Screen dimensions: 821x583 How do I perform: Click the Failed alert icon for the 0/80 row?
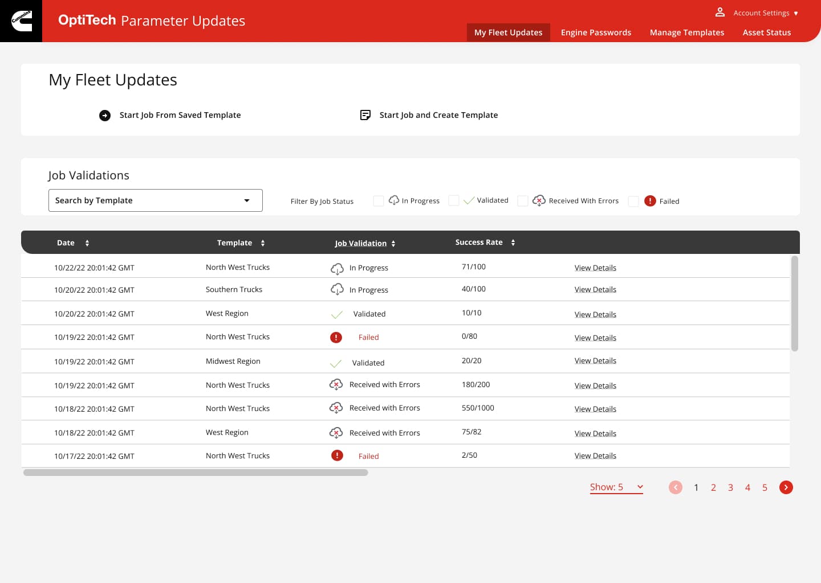coord(336,338)
